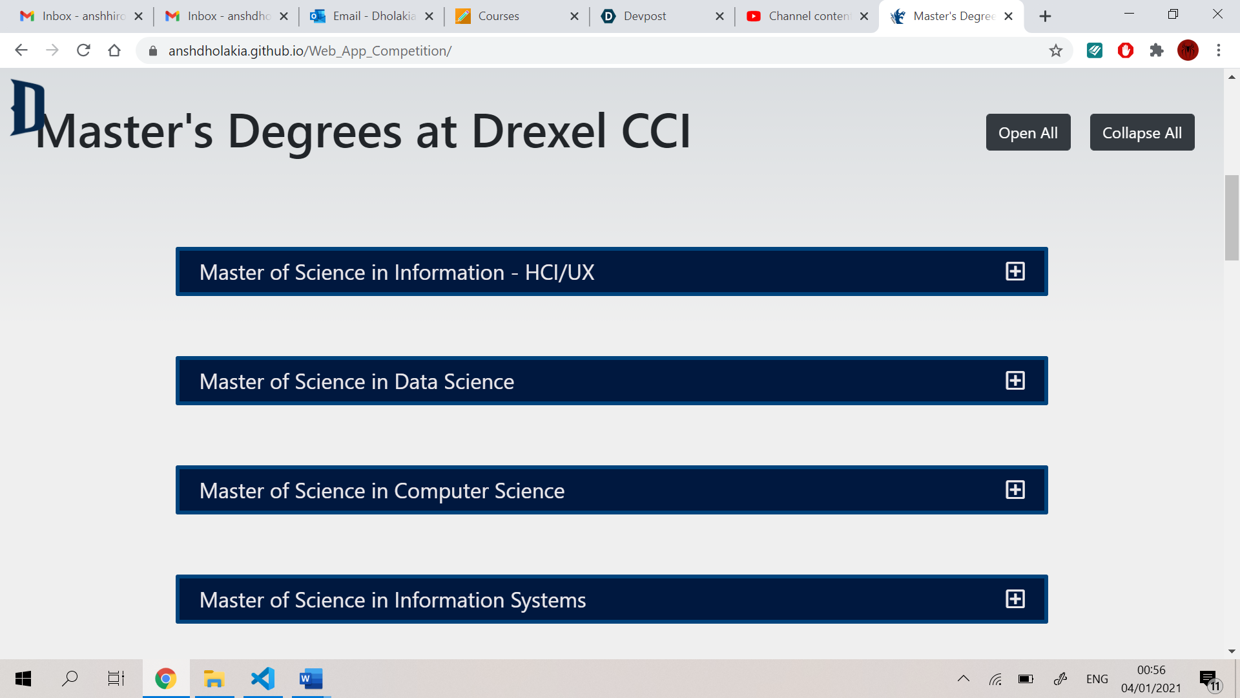The image size is (1240, 698).
Task: Open Visual Studio Code from taskbar
Action: click(x=263, y=679)
